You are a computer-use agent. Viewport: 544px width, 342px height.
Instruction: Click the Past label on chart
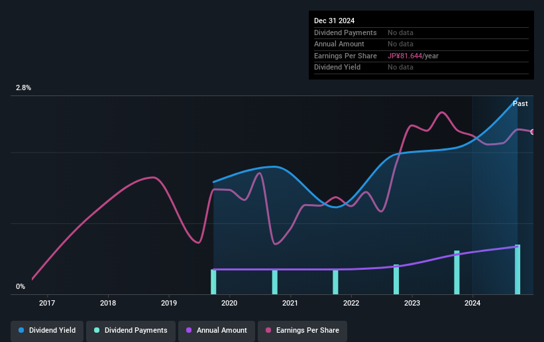pyautogui.click(x=520, y=103)
